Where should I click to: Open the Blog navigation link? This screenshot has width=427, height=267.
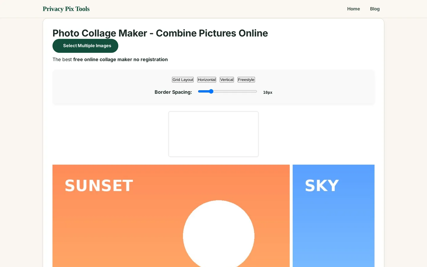pos(375,9)
